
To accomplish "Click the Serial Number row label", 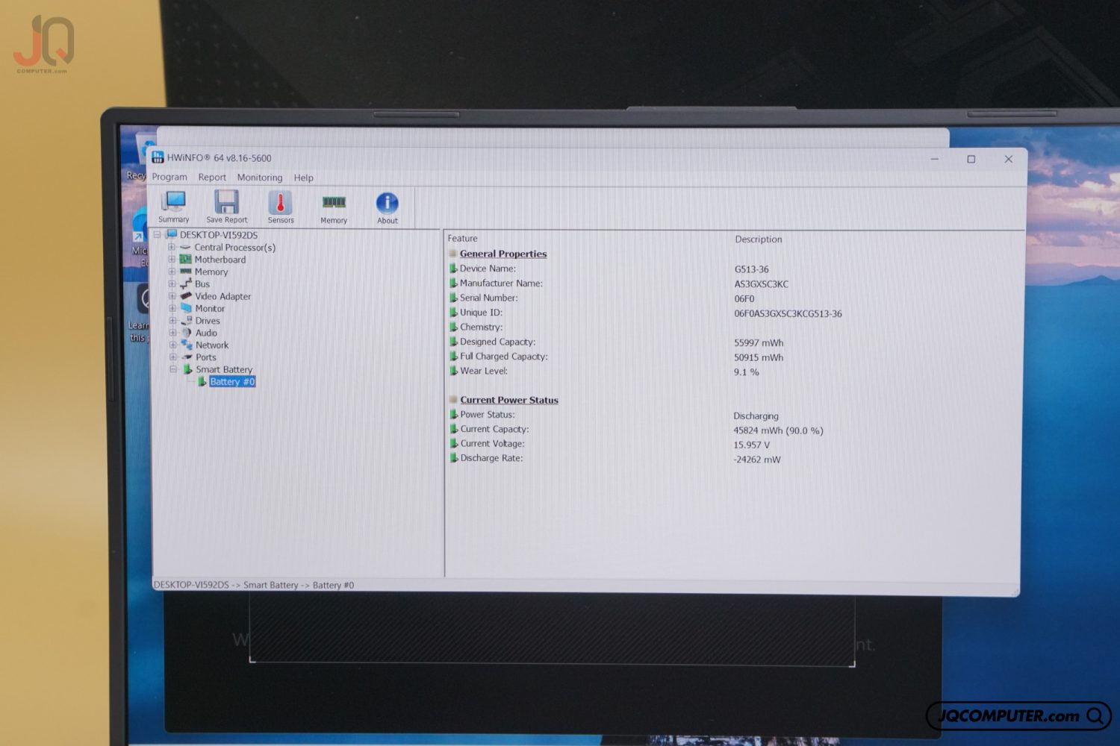I will [x=488, y=298].
